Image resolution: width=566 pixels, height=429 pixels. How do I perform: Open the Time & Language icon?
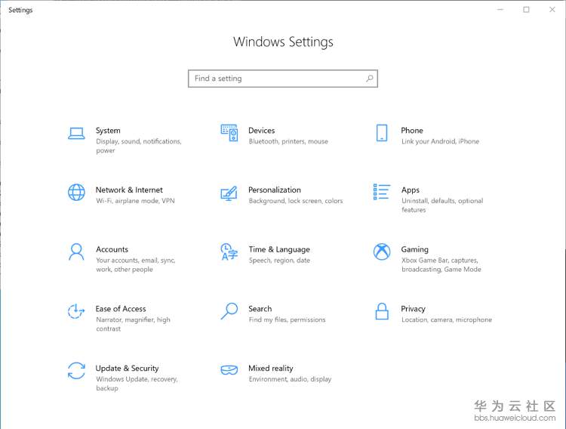[229, 252]
